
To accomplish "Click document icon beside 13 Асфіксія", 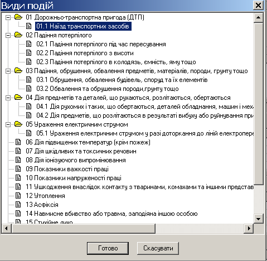I will (18, 205).
